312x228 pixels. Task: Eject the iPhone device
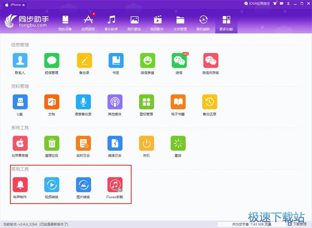(24, 5)
